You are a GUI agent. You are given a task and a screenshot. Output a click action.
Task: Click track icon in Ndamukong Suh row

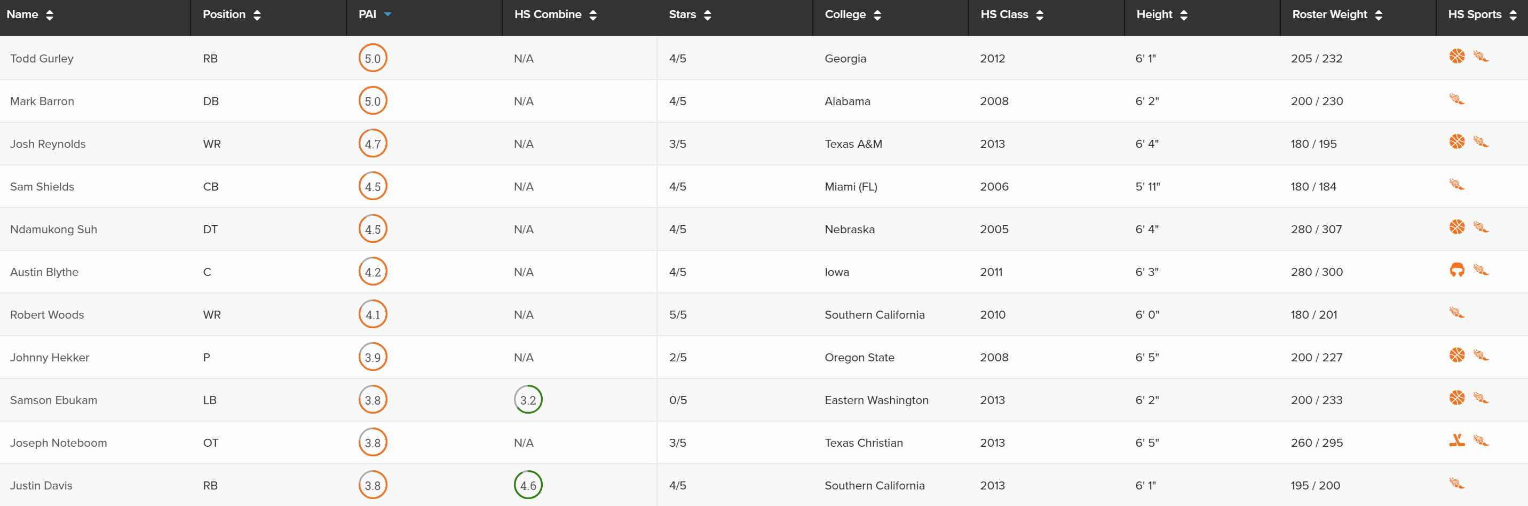point(1481,227)
